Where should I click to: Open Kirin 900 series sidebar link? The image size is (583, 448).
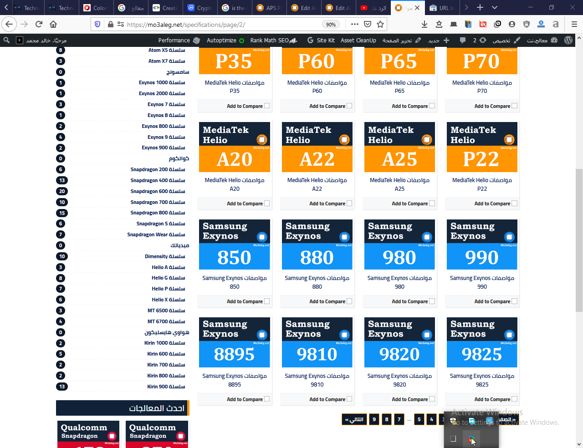click(166, 387)
